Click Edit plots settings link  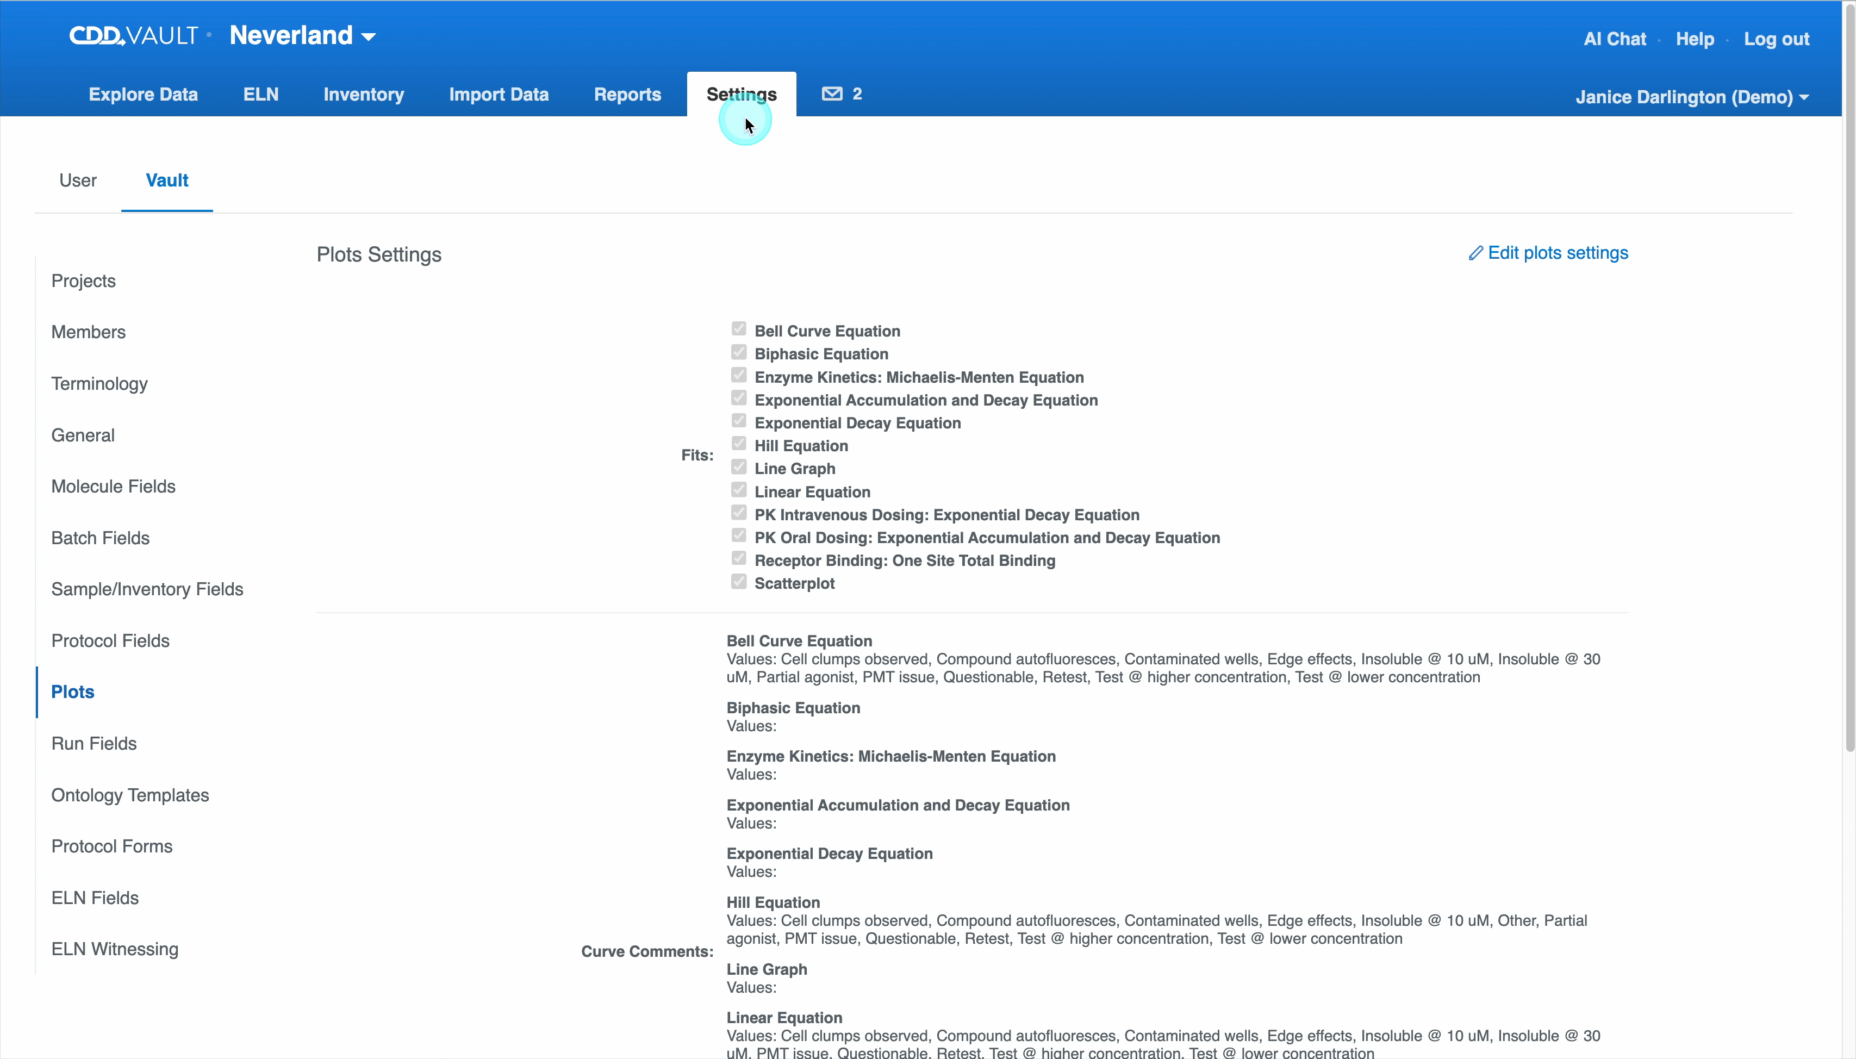(x=1558, y=253)
